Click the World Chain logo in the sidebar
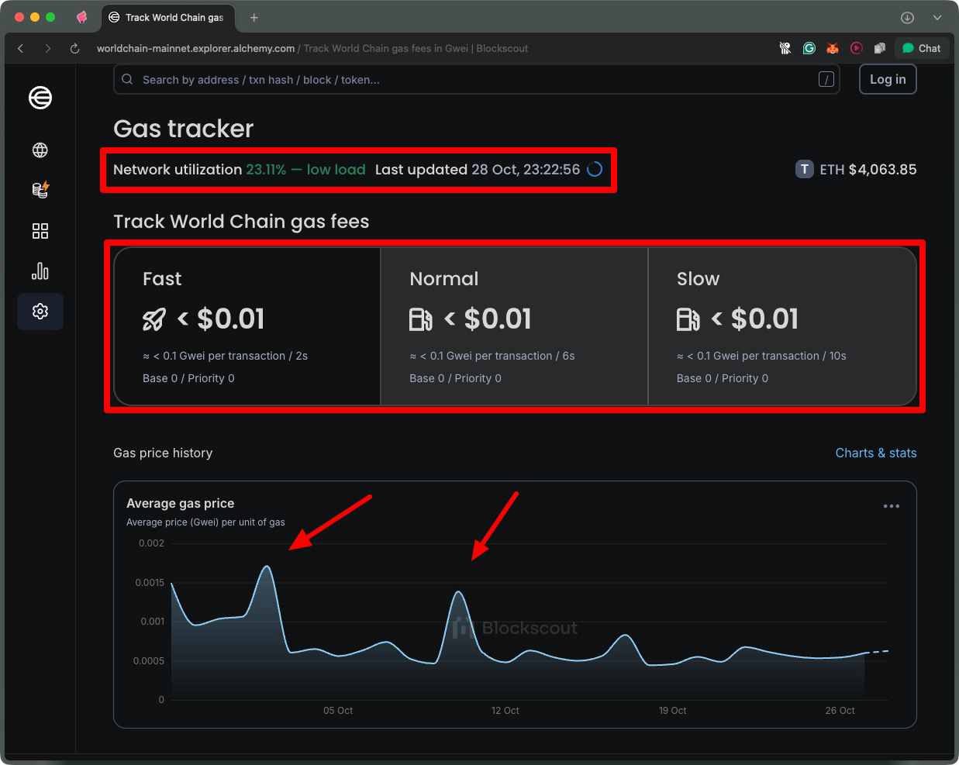 (x=40, y=98)
